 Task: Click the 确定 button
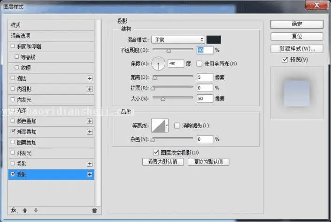coord(297,24)
